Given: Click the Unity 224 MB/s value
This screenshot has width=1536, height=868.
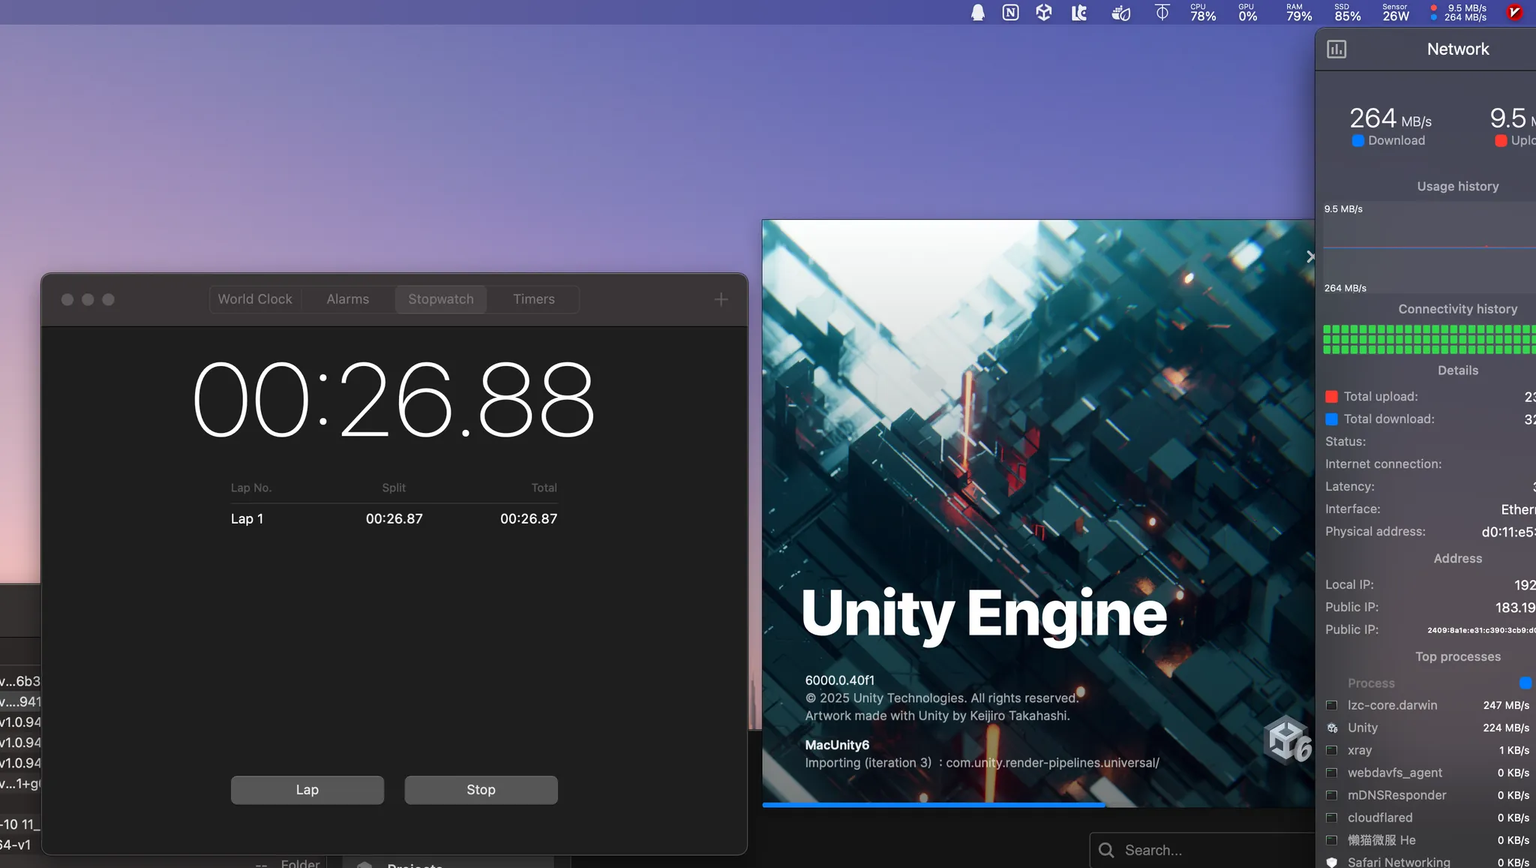Looking at the screenshot, I should (1506, 728).
